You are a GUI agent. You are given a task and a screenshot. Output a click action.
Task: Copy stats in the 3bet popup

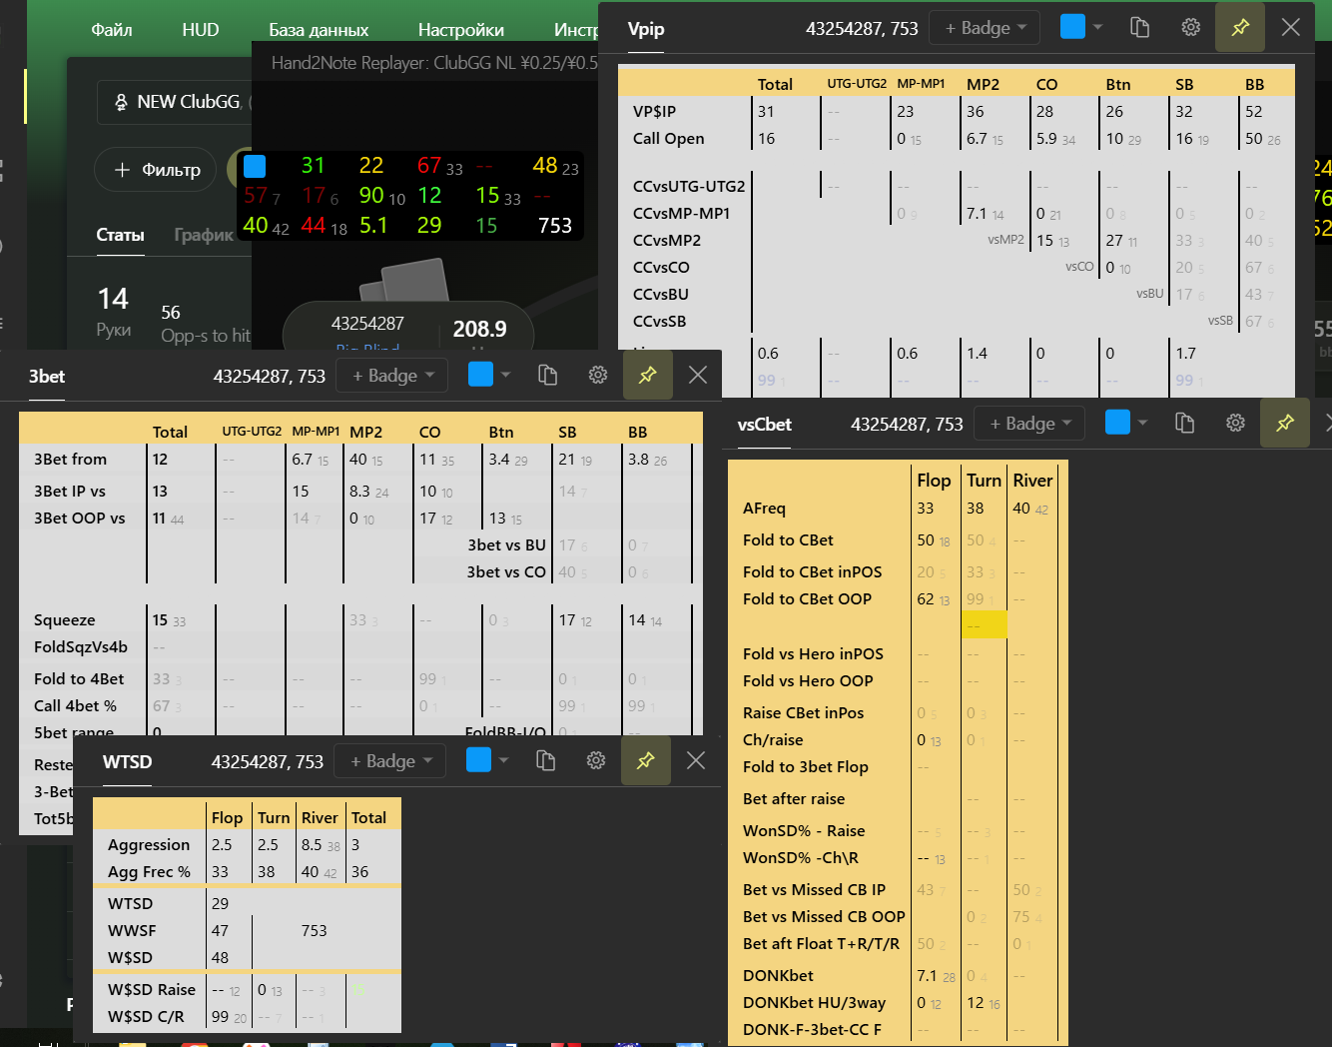click(547, 375)
